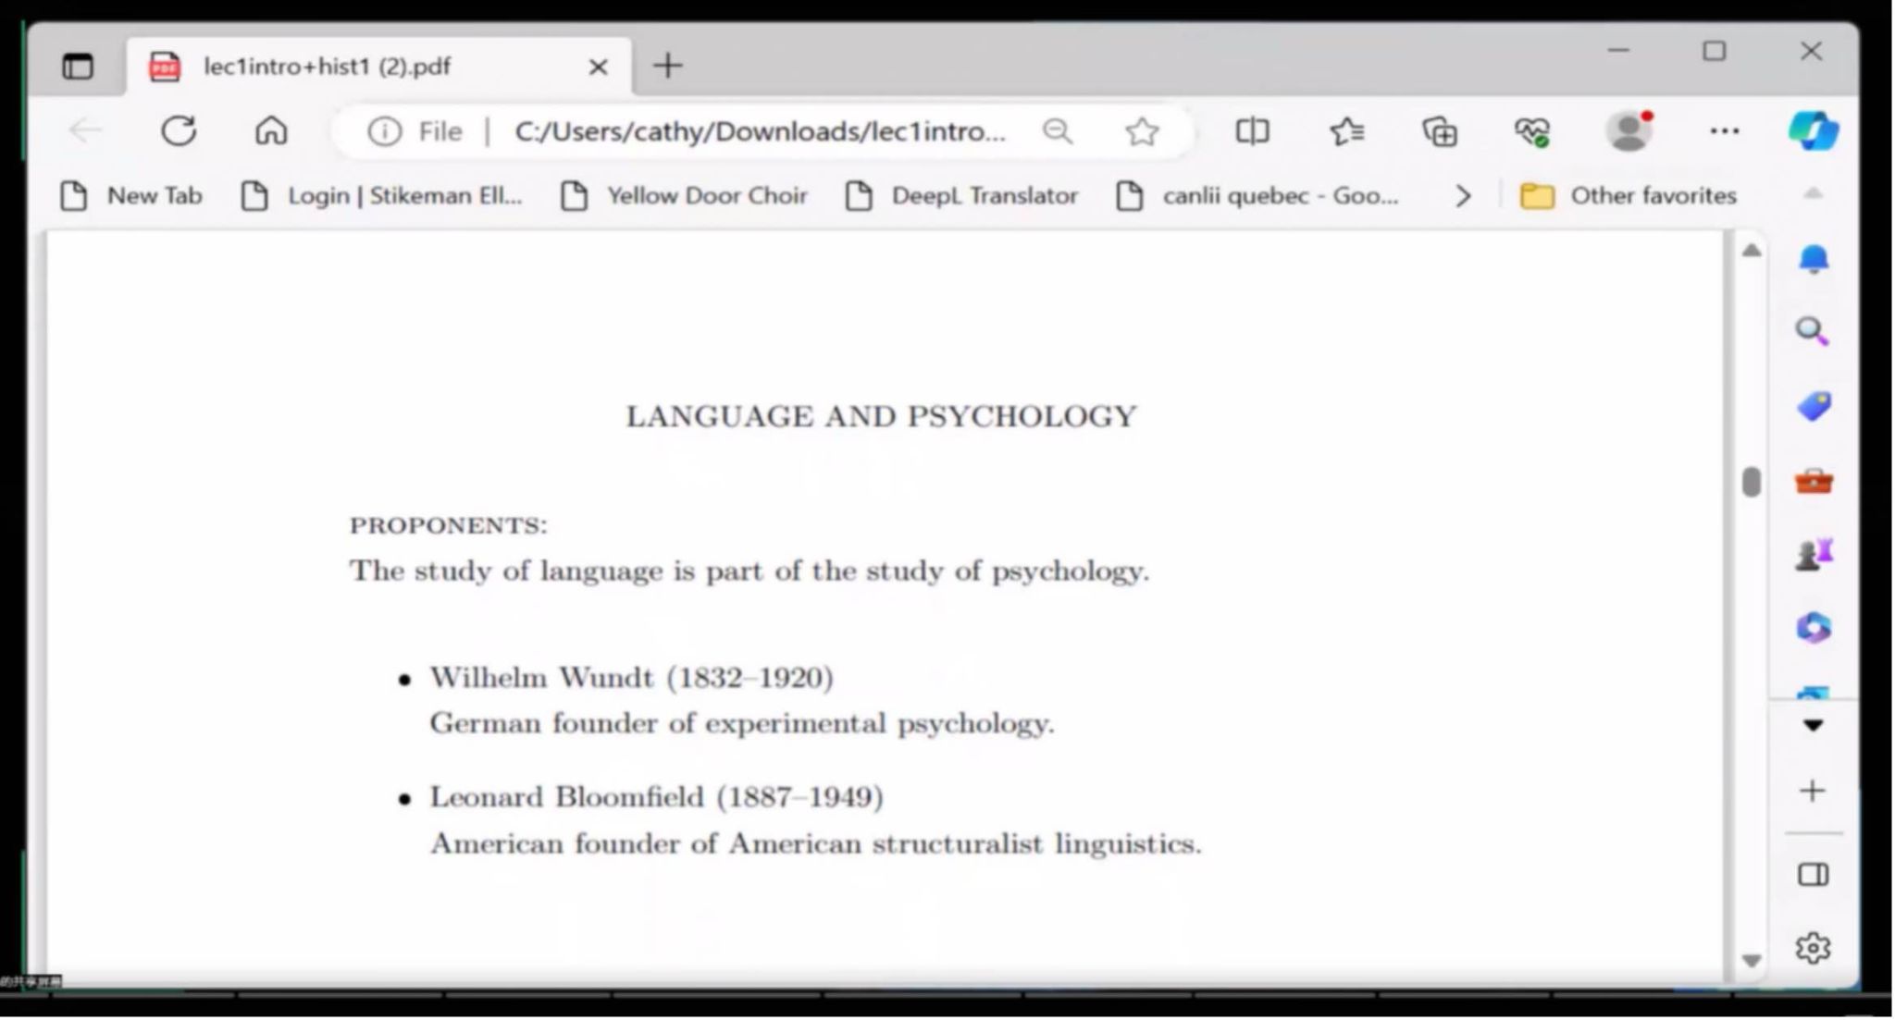1895x1020 pixels.
Task: Expand hidden favorites bar chevron
Action: 1463,196
